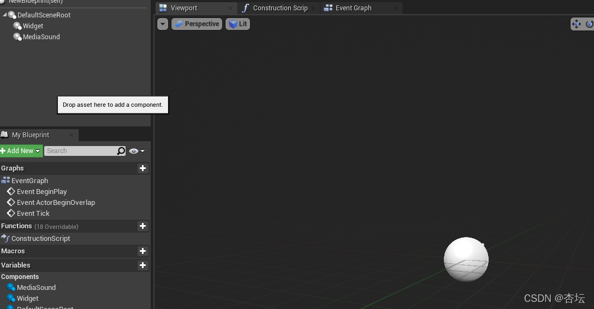Viewport: 594px width, 309px height.
Task: Open the Add New dropdown button
Action: point(21,151)
